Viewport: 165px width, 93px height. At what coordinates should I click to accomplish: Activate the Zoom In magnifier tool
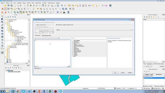(34, 5)
